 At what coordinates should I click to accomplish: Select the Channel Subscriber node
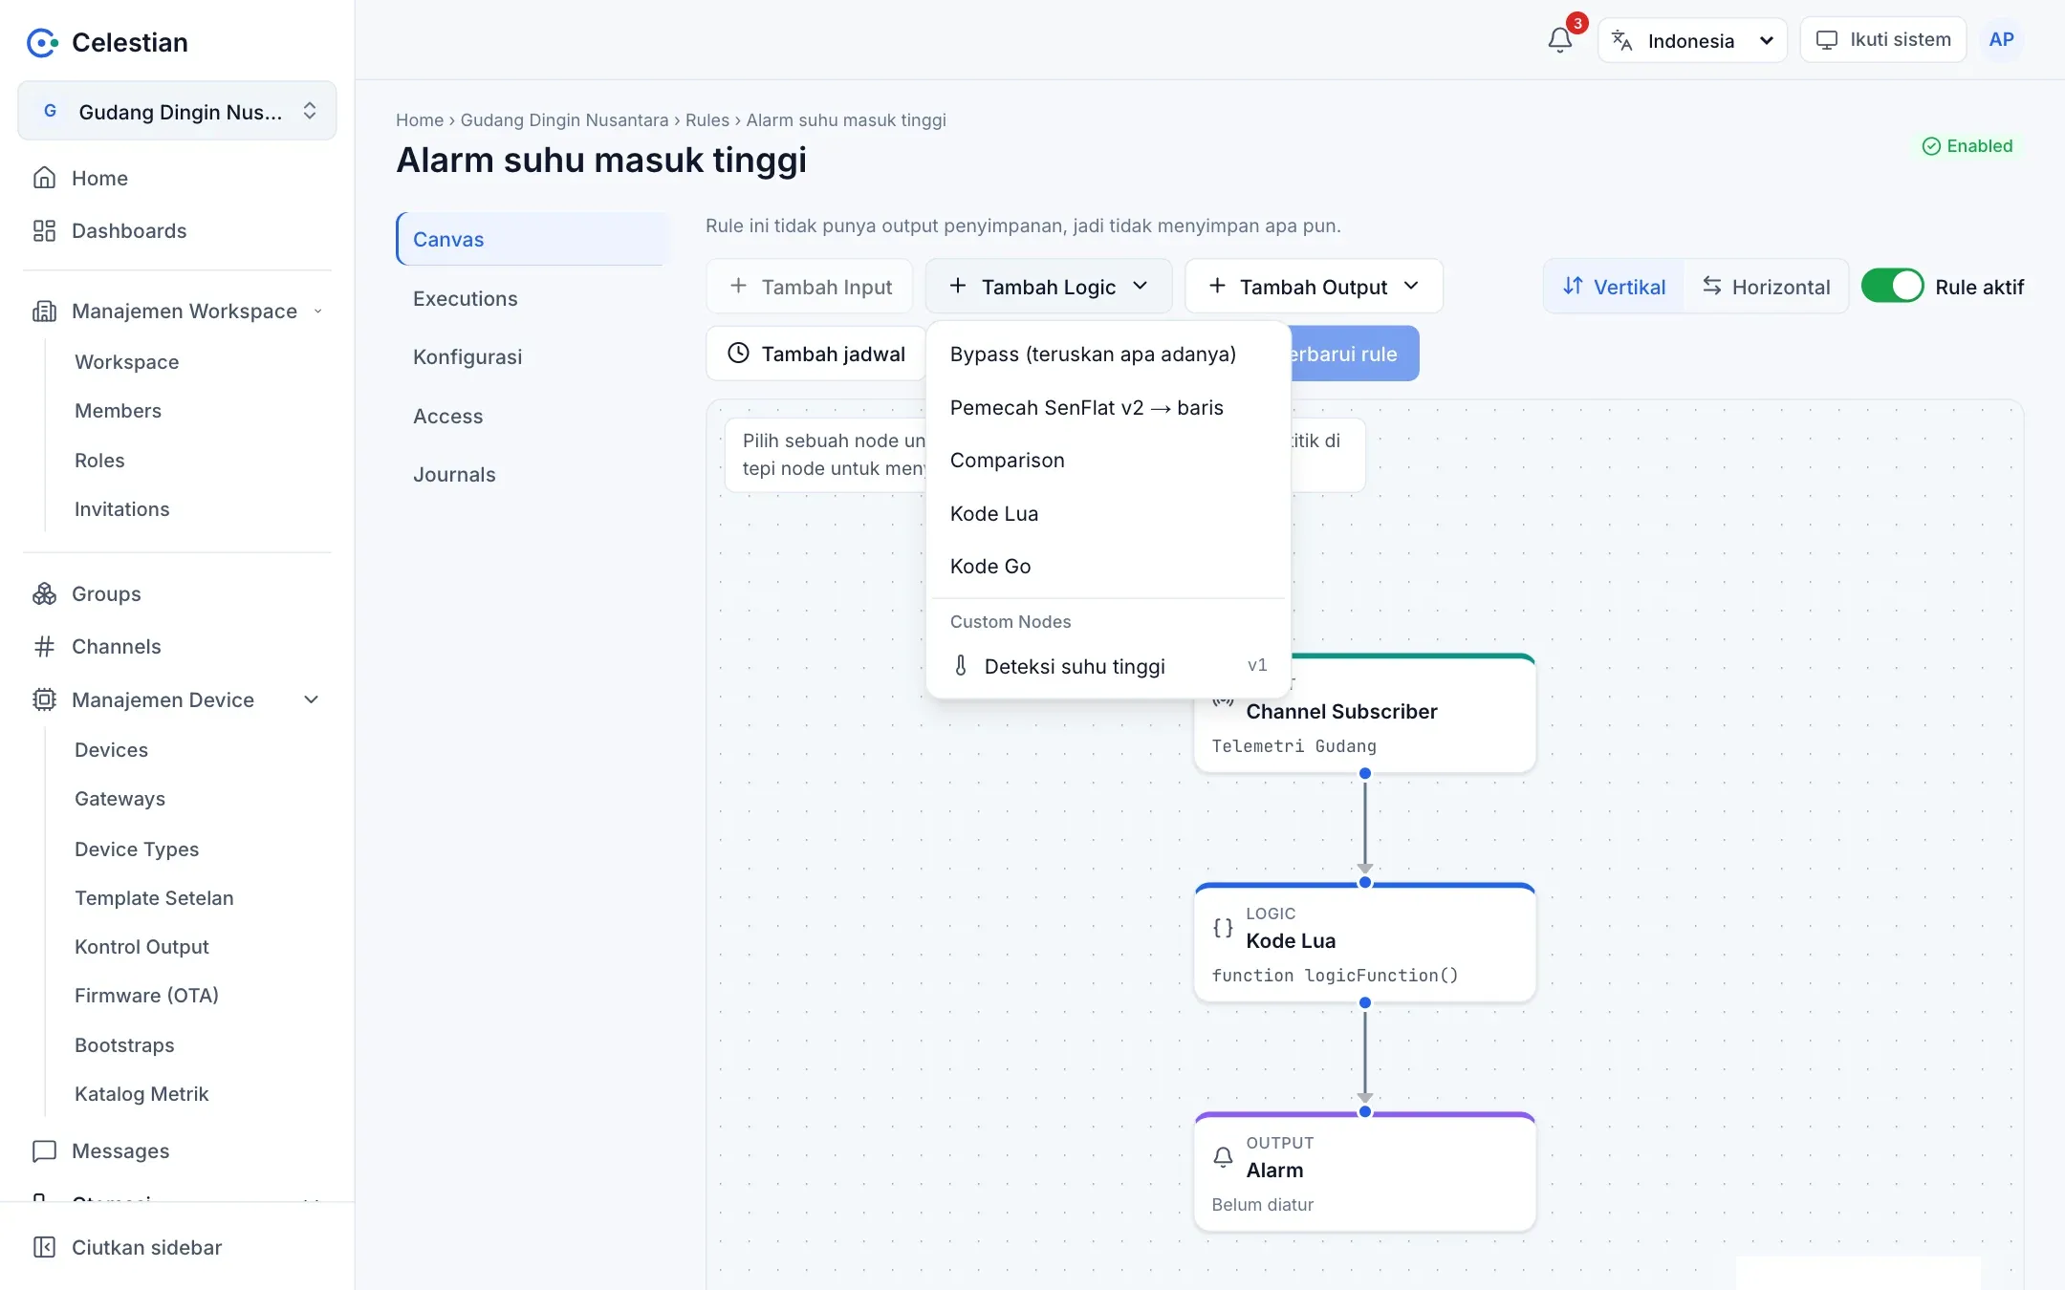click(1364, 714)
